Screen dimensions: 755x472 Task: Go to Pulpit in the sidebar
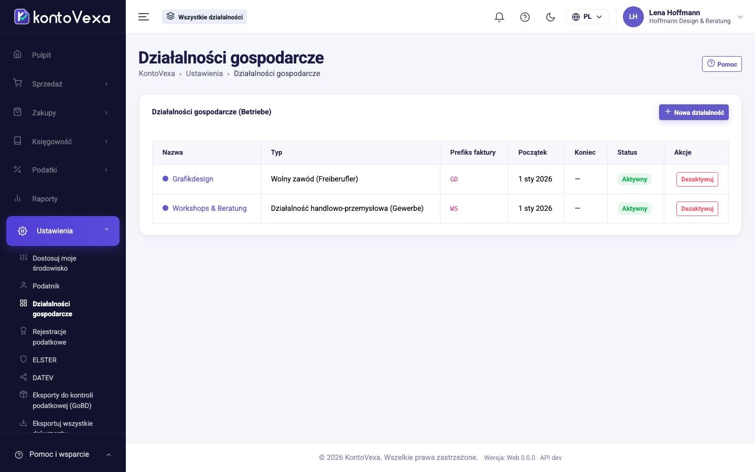63,55
